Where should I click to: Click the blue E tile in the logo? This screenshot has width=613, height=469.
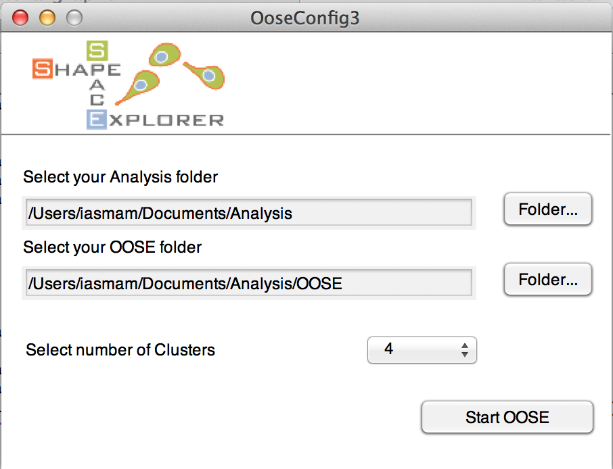(x=97, y=120)
